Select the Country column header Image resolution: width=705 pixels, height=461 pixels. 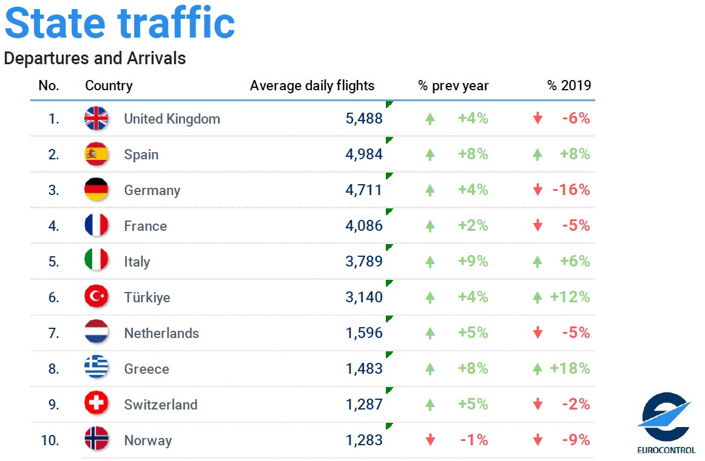(109, 85)
